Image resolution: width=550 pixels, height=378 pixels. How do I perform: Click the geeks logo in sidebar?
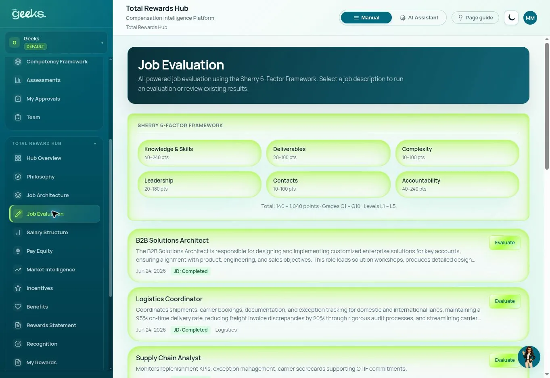pyautogui.click(x=29, y=14)
